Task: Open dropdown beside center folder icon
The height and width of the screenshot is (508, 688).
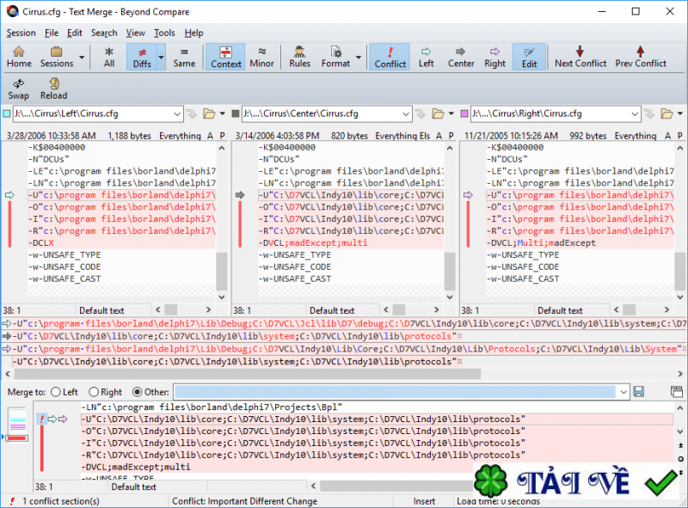Action: 451,114
